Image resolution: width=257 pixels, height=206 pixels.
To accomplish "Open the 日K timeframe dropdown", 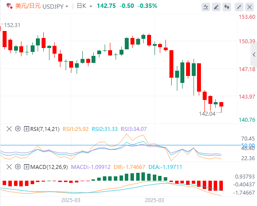I will pos(91,7).
